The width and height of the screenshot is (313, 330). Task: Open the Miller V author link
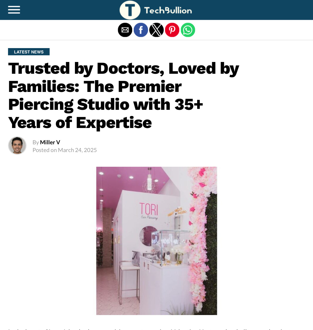coord(50,142)
